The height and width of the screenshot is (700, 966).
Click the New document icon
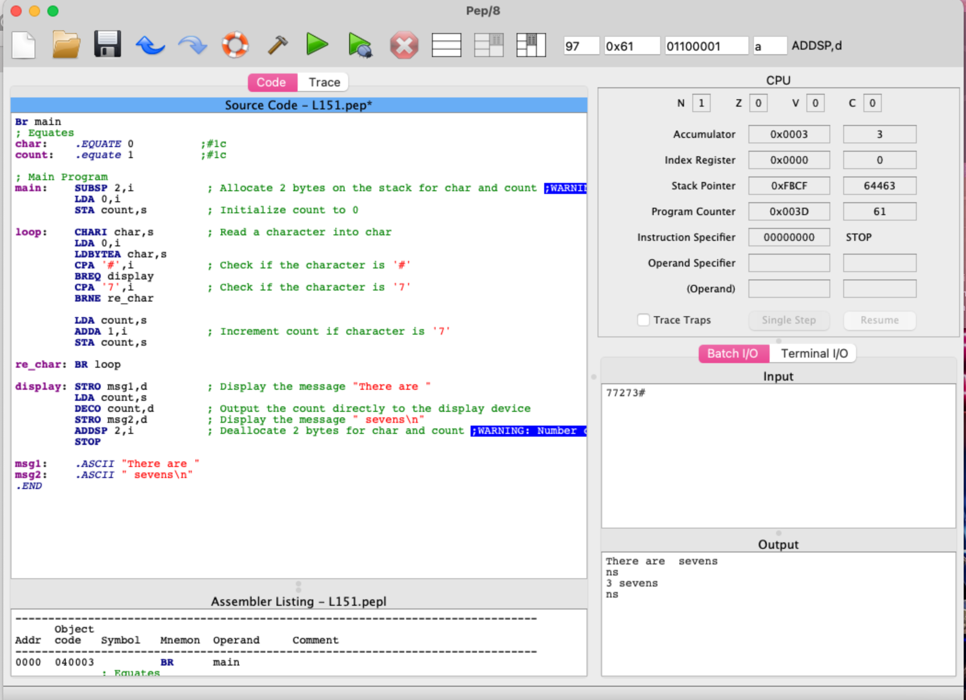coord(23,45)
